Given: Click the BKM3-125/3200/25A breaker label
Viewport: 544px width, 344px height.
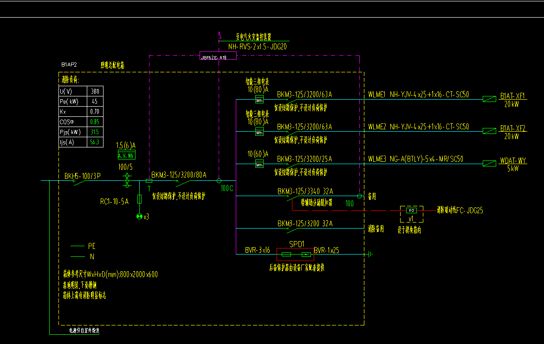Looking at the screenshot, I should point(304,159).
